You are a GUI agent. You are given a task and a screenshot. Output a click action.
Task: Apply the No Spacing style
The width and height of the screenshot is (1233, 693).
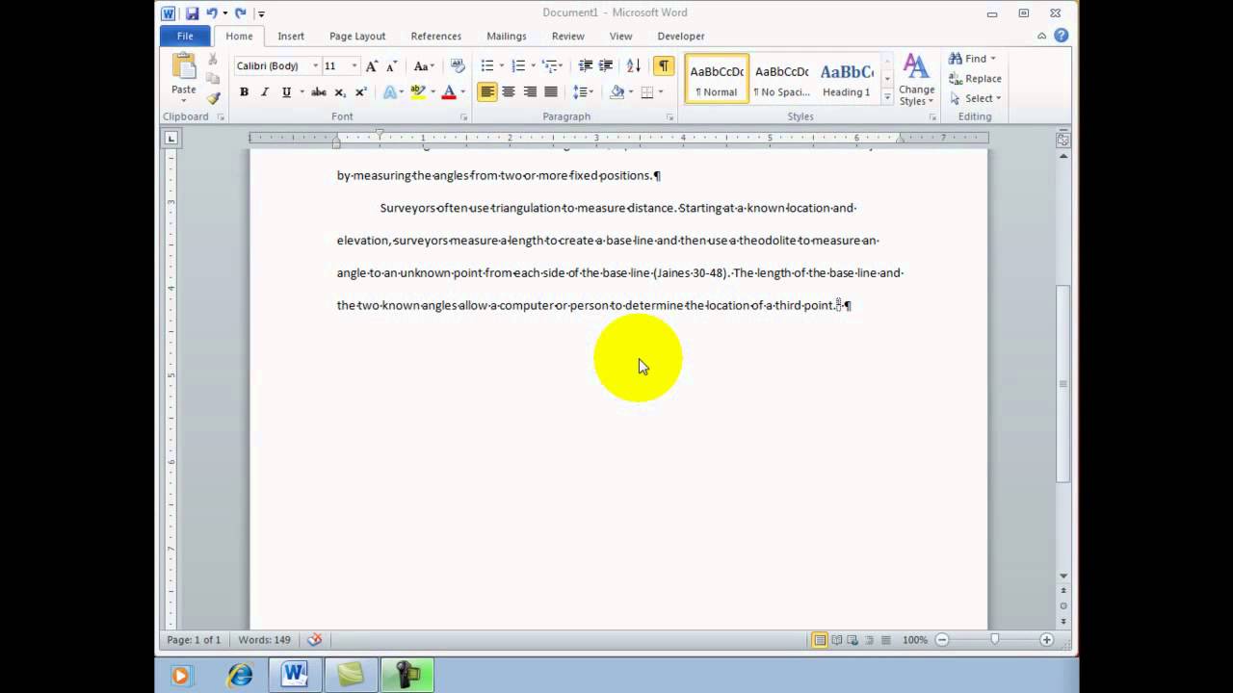[x=781, y=79]
